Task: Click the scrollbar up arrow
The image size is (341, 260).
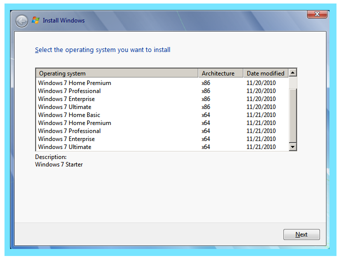Action: 293,72
